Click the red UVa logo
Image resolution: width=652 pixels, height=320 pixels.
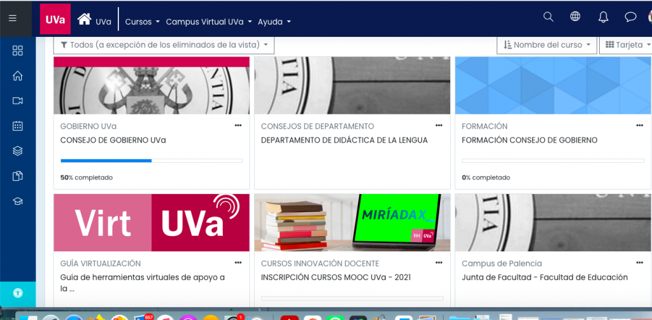[55, 19]
